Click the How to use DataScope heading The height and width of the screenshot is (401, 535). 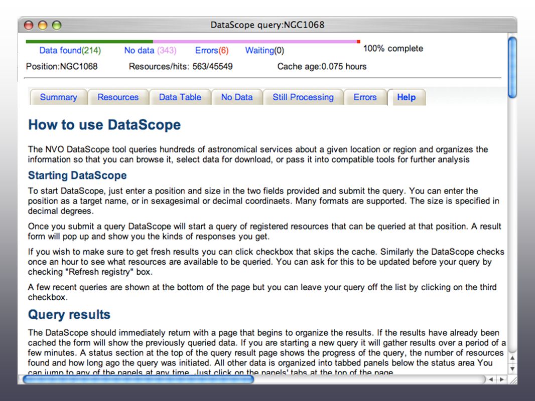(x=104, y=125)
